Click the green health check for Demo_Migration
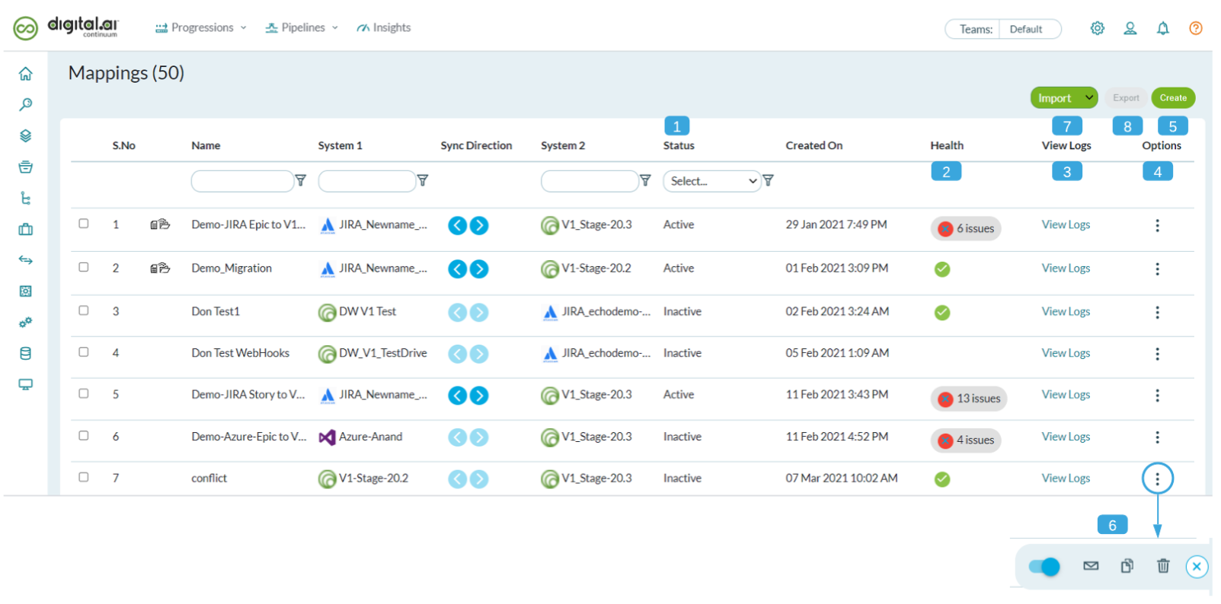The width and height of the screenshot is (1221, 604). point(942,269)
